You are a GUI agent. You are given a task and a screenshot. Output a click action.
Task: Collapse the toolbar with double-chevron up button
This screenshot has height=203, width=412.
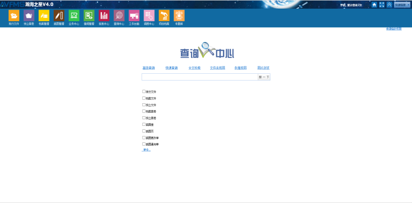point(389,5)
